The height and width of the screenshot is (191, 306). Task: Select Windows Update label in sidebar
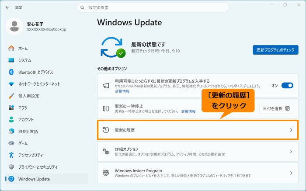[x=34, y=179]
